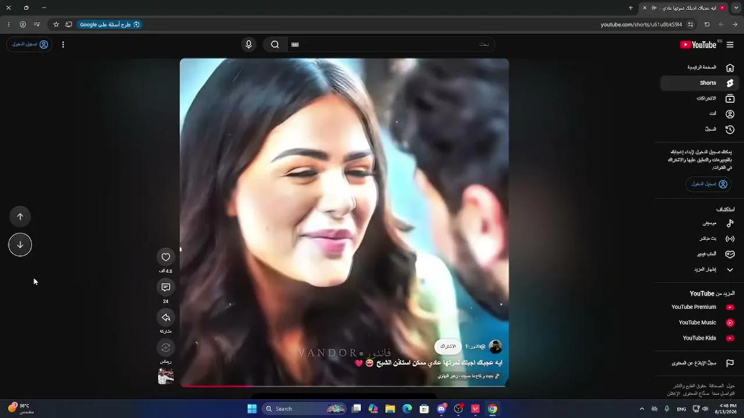Go to الصفحة الرئيسية home in sidebar
744x418 pixels.
699,67
